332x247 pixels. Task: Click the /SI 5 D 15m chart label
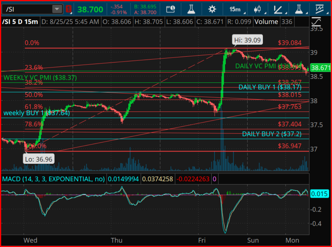(20, 22)
